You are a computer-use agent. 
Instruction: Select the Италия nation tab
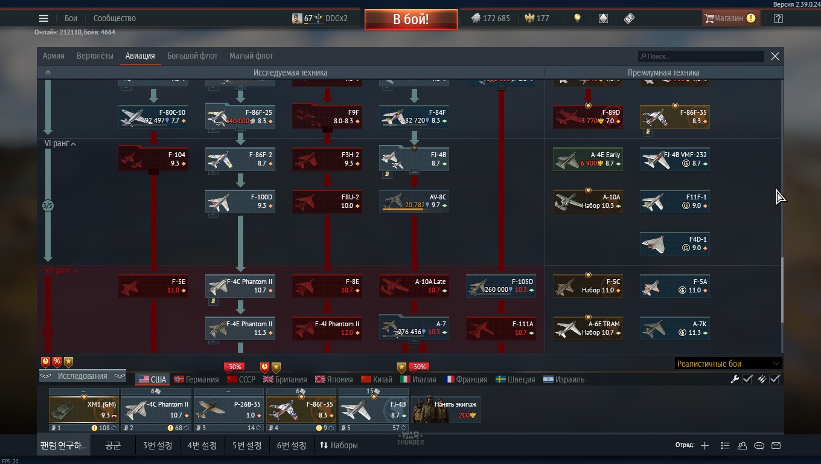tap(418, 379)
